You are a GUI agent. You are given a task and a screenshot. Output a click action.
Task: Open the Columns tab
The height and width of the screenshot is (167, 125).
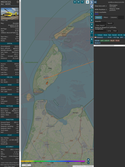click(114, 17)
